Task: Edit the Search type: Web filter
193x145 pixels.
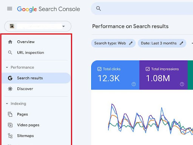Action: [113, 43]
